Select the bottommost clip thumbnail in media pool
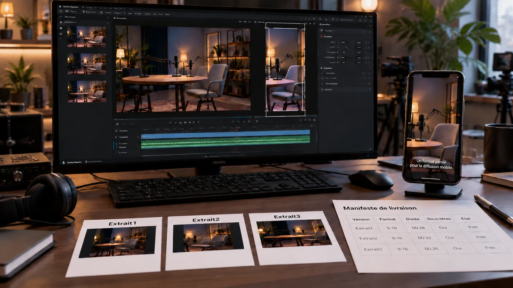This screenshot has height=288, width=513. (x=86, y=91)
